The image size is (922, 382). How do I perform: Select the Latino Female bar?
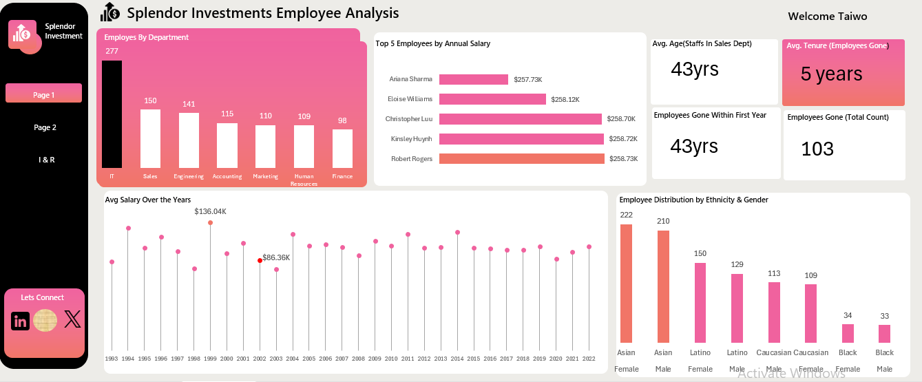pyautogui.click(x=700, y=303)
